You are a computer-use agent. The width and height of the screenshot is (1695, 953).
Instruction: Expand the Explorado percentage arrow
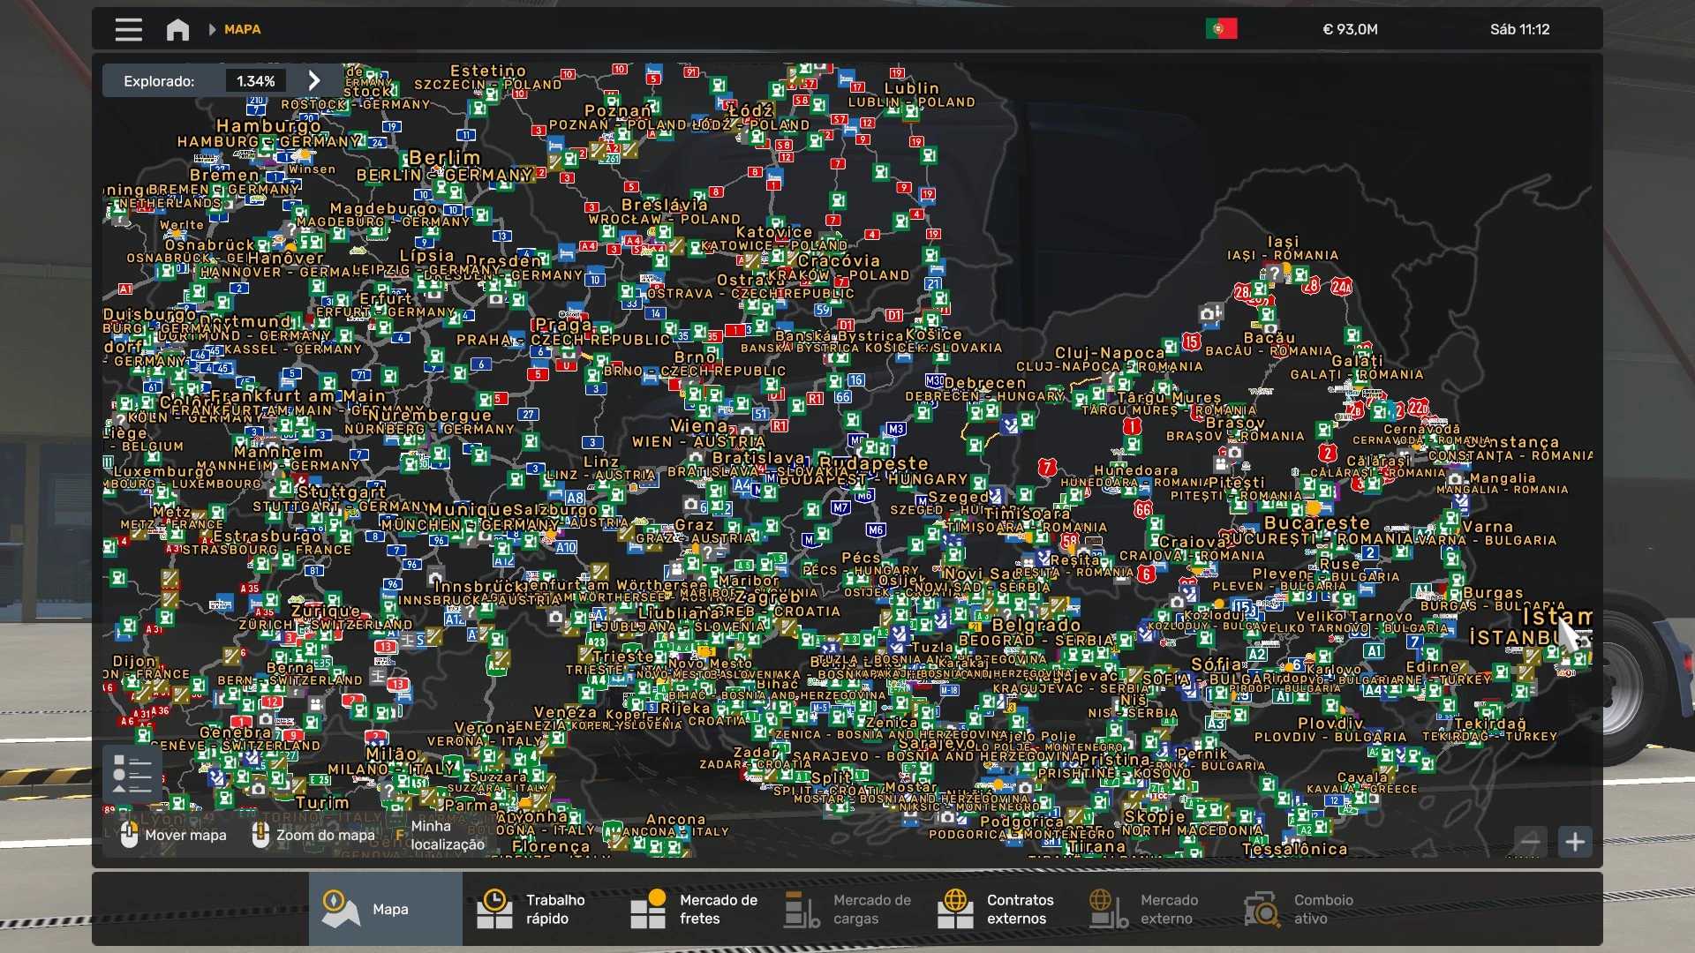(314, 80)
